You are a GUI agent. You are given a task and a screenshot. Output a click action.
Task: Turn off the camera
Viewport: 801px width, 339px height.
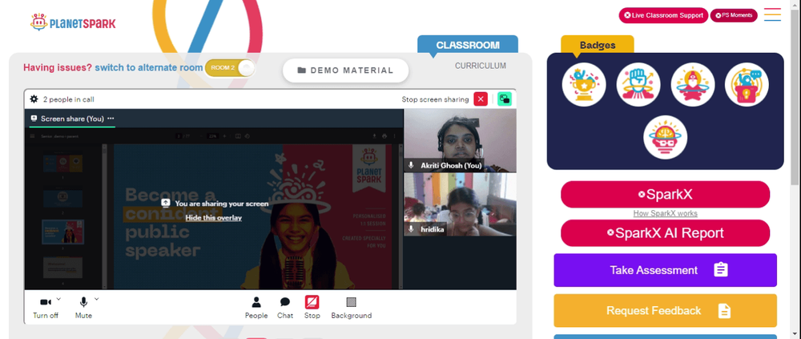tap(46, 308)
